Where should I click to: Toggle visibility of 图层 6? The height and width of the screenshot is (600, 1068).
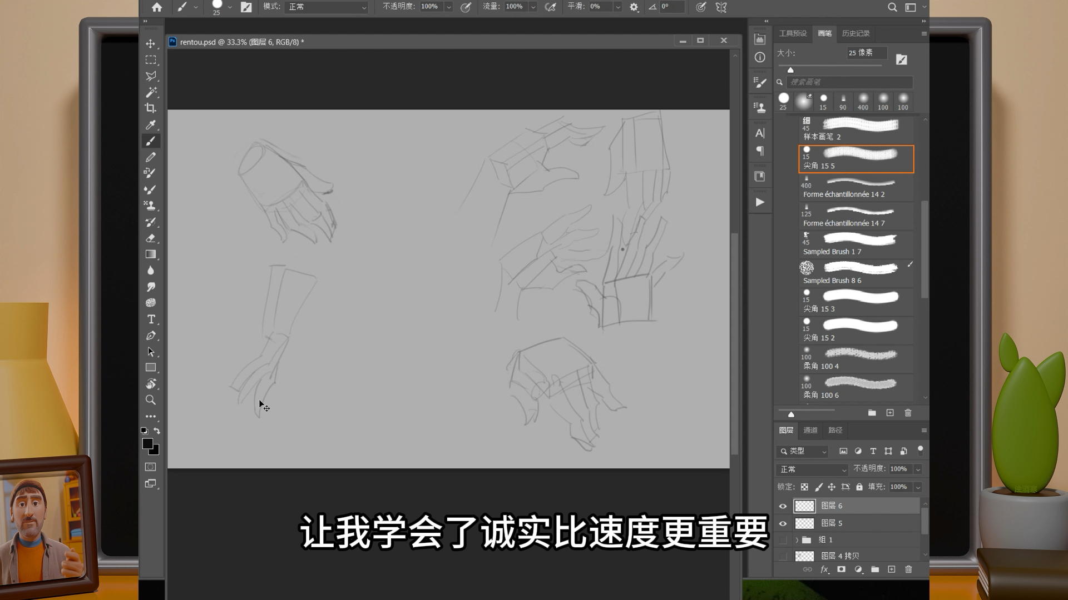pyautogui.click(x=783, y=506)
